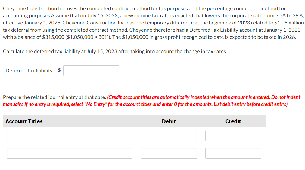The width and height of the screenshot is (305, 170).
Task: Activate the debit field for the journal entry
Action: [169, 136]
